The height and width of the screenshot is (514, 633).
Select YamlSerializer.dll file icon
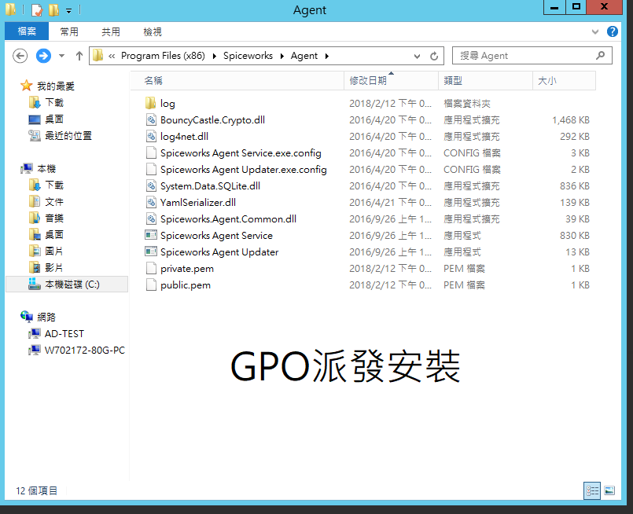151,203
